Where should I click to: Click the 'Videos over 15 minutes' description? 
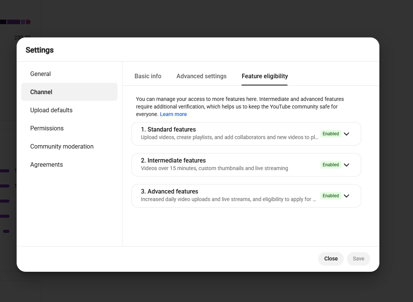click(214, 169)
